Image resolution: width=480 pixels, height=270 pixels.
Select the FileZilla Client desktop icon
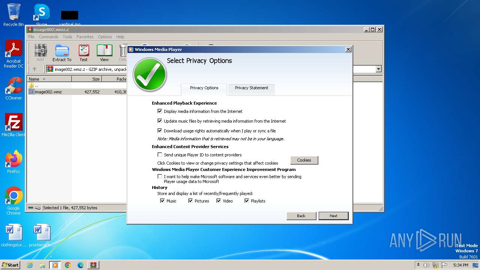tap(13, 125)
